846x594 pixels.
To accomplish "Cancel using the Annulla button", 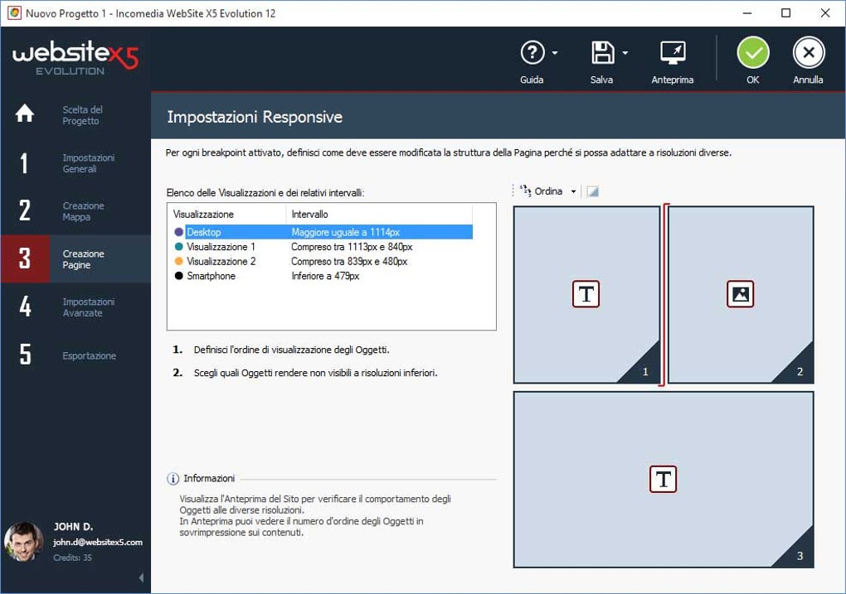I will coord(808,53).
